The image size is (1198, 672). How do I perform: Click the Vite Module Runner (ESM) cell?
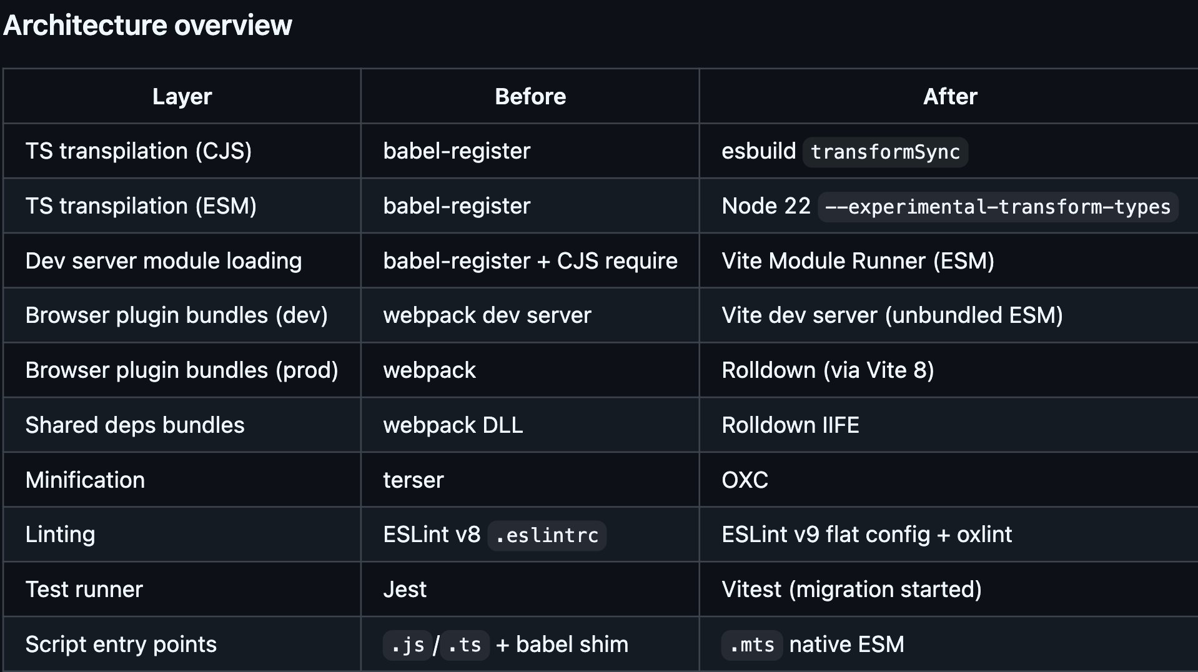click(x=858, y=261)
